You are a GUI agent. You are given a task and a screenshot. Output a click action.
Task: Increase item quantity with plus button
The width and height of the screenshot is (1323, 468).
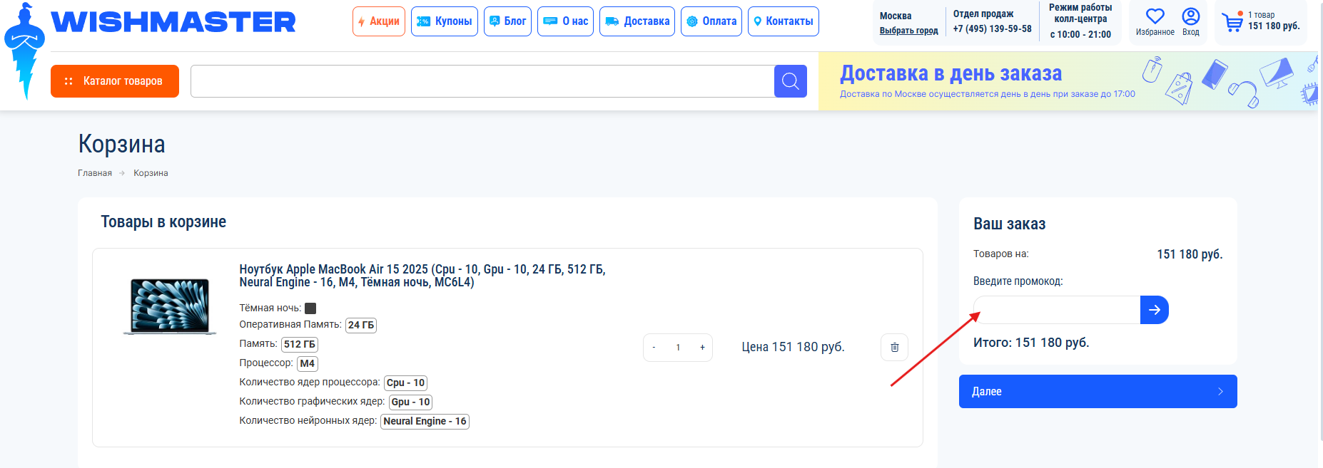(x=702, y=348)
